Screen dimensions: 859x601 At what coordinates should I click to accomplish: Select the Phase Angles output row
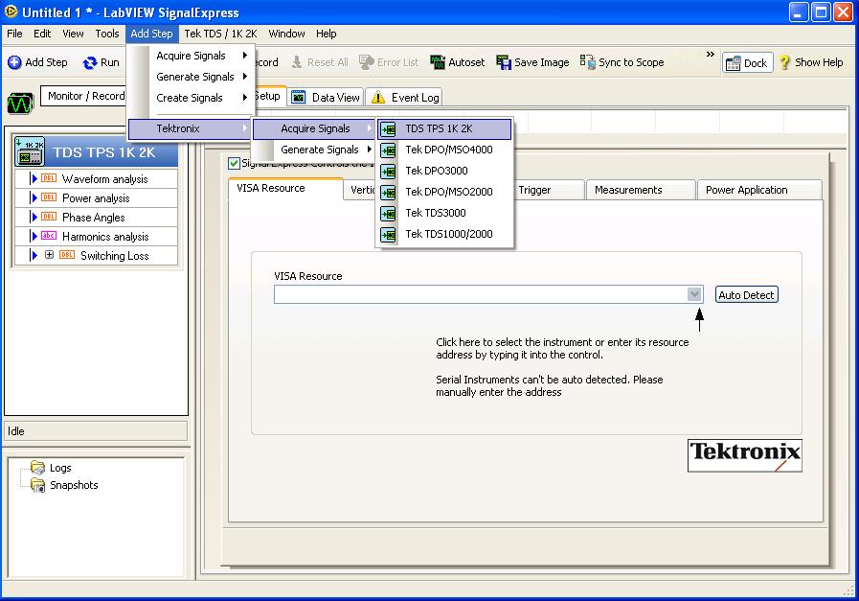[96, 218]
